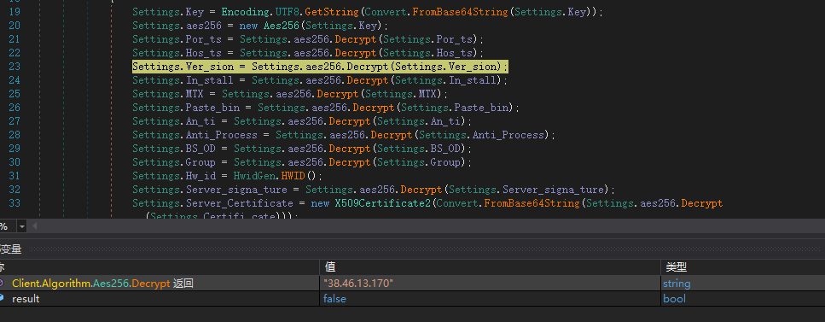This screenshot has width=825, height=322.
Task: Click the variable icon beside result
Action: [x=2, y=299]
